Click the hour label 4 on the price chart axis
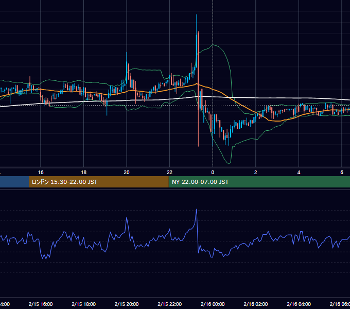The width and height of the screenshot is (350, 309). pyautogui.click(x=299, y=173)
